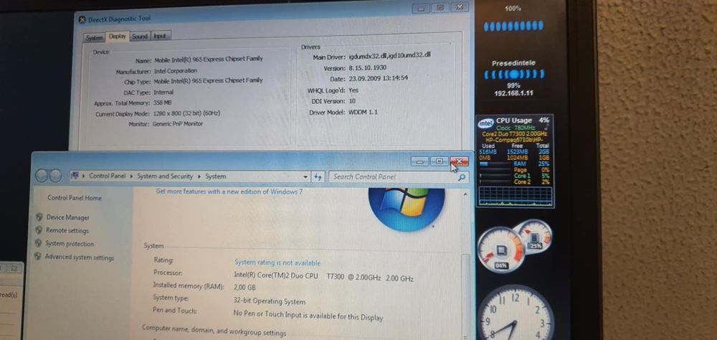Click the memory meter dial gadget
Screen dimensions: 717x340
pos(533,236)
